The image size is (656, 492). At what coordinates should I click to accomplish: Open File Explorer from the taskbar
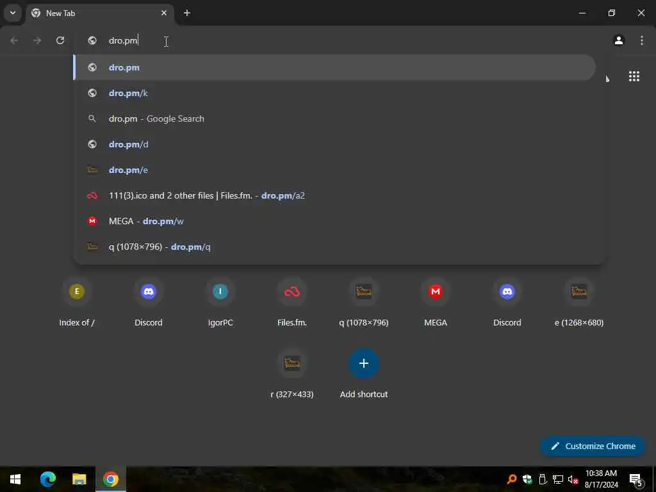point(79,479)
